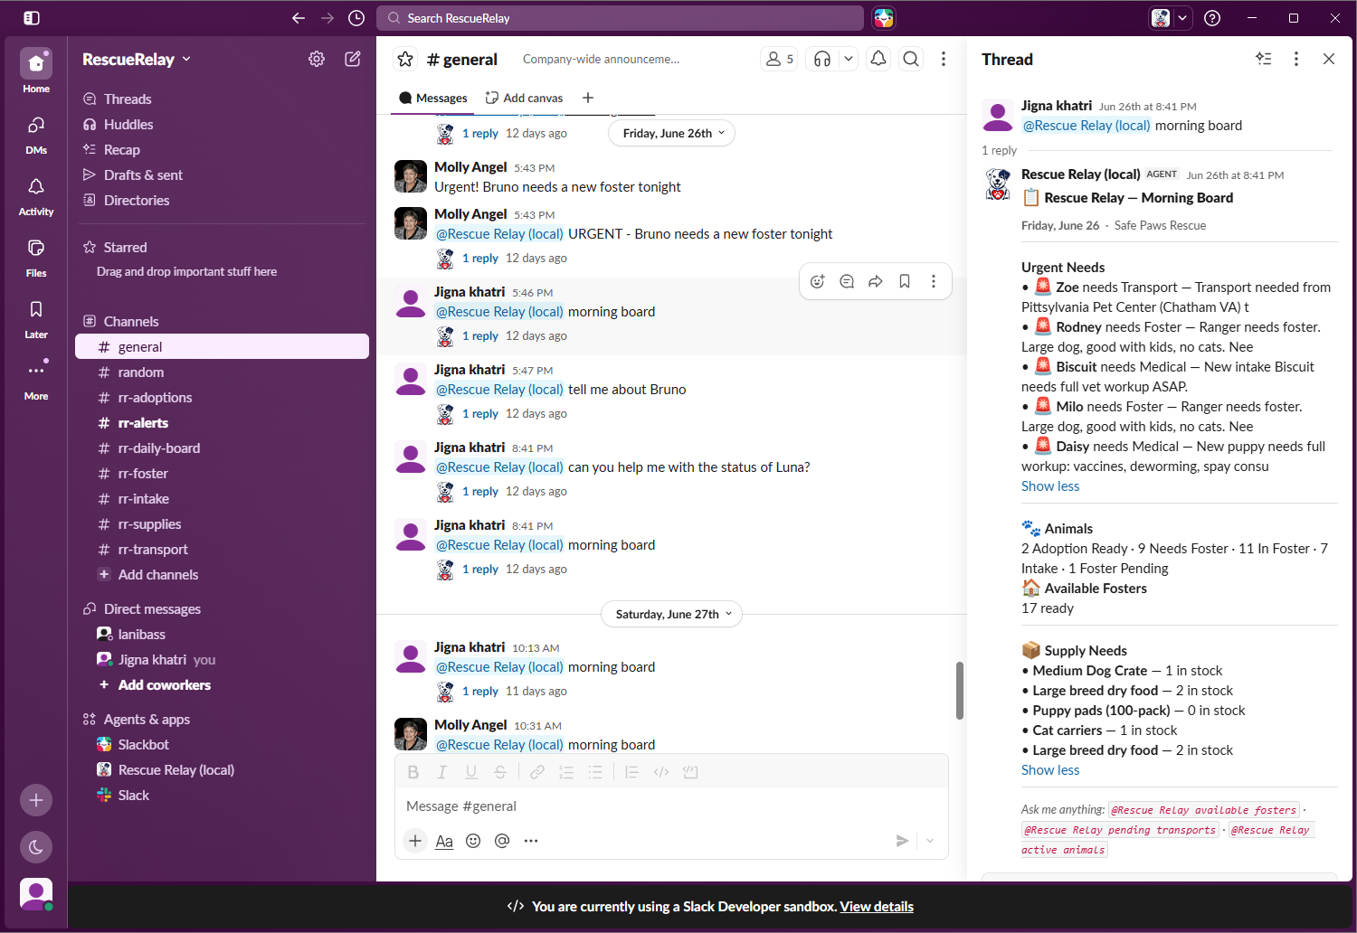Screen dimensions: 1357x933
Task: Open the Friday, June 26th date dropdown
Action: (x=672, y=133)
